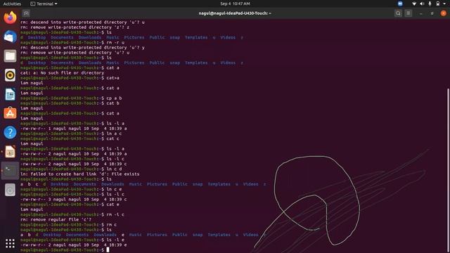Click the "remove write-protected directory 'z'?" line
Image resolution: width=450 pixels, height=253 pixels.
(75, 27)
